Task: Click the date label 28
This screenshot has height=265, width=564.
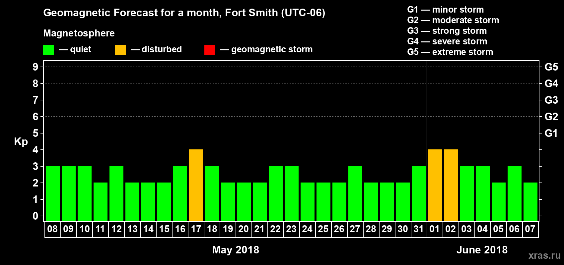Action: (x=371, y=229)
